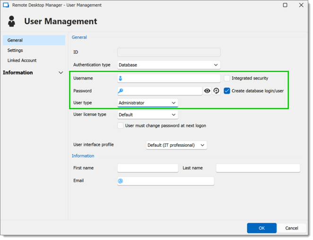Screen dimensions: 313x240
Task: Click the key icon in Password field
Action: tap(121, 91)
